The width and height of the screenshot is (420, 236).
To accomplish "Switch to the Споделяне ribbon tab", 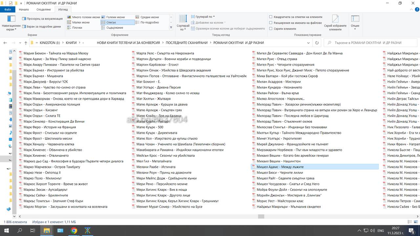I will [44, 10].
